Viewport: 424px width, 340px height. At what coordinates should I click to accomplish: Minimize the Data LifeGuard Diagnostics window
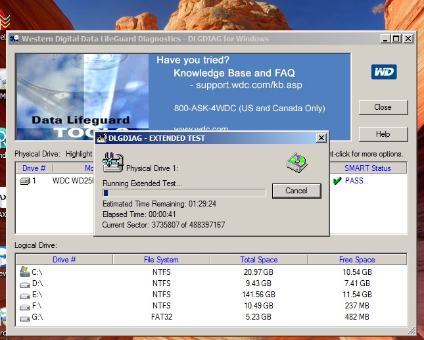[385, 39]
